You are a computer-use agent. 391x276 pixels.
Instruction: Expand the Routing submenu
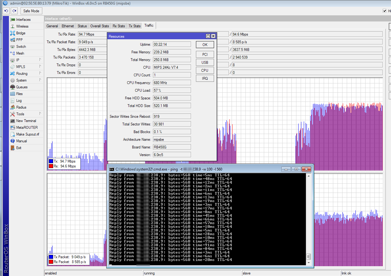(x=40, y=74)
